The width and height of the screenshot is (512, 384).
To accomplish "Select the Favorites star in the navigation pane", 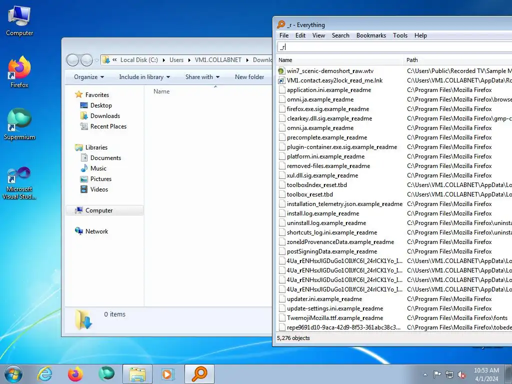I will pyautogui.click(x=78, y=94).
